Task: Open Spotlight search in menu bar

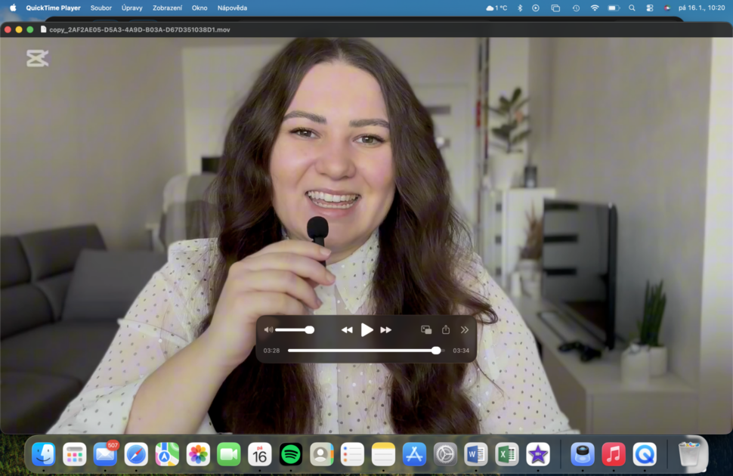Action: 632,8
